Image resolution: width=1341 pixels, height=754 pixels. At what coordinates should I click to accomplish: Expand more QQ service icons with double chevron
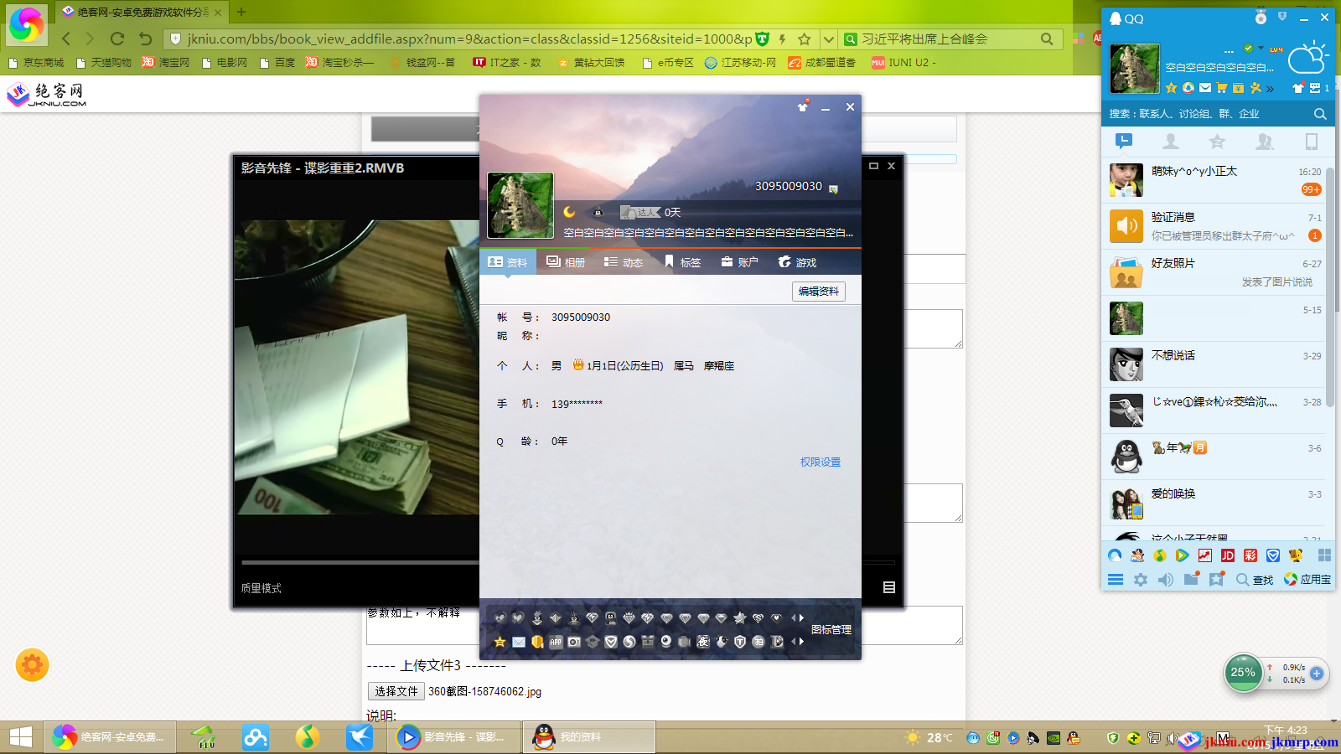click(1271, 89)
